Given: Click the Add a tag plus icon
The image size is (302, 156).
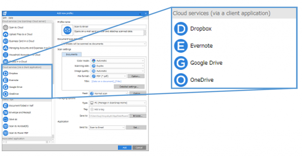Looking at the screenshot, I should 92,109.
